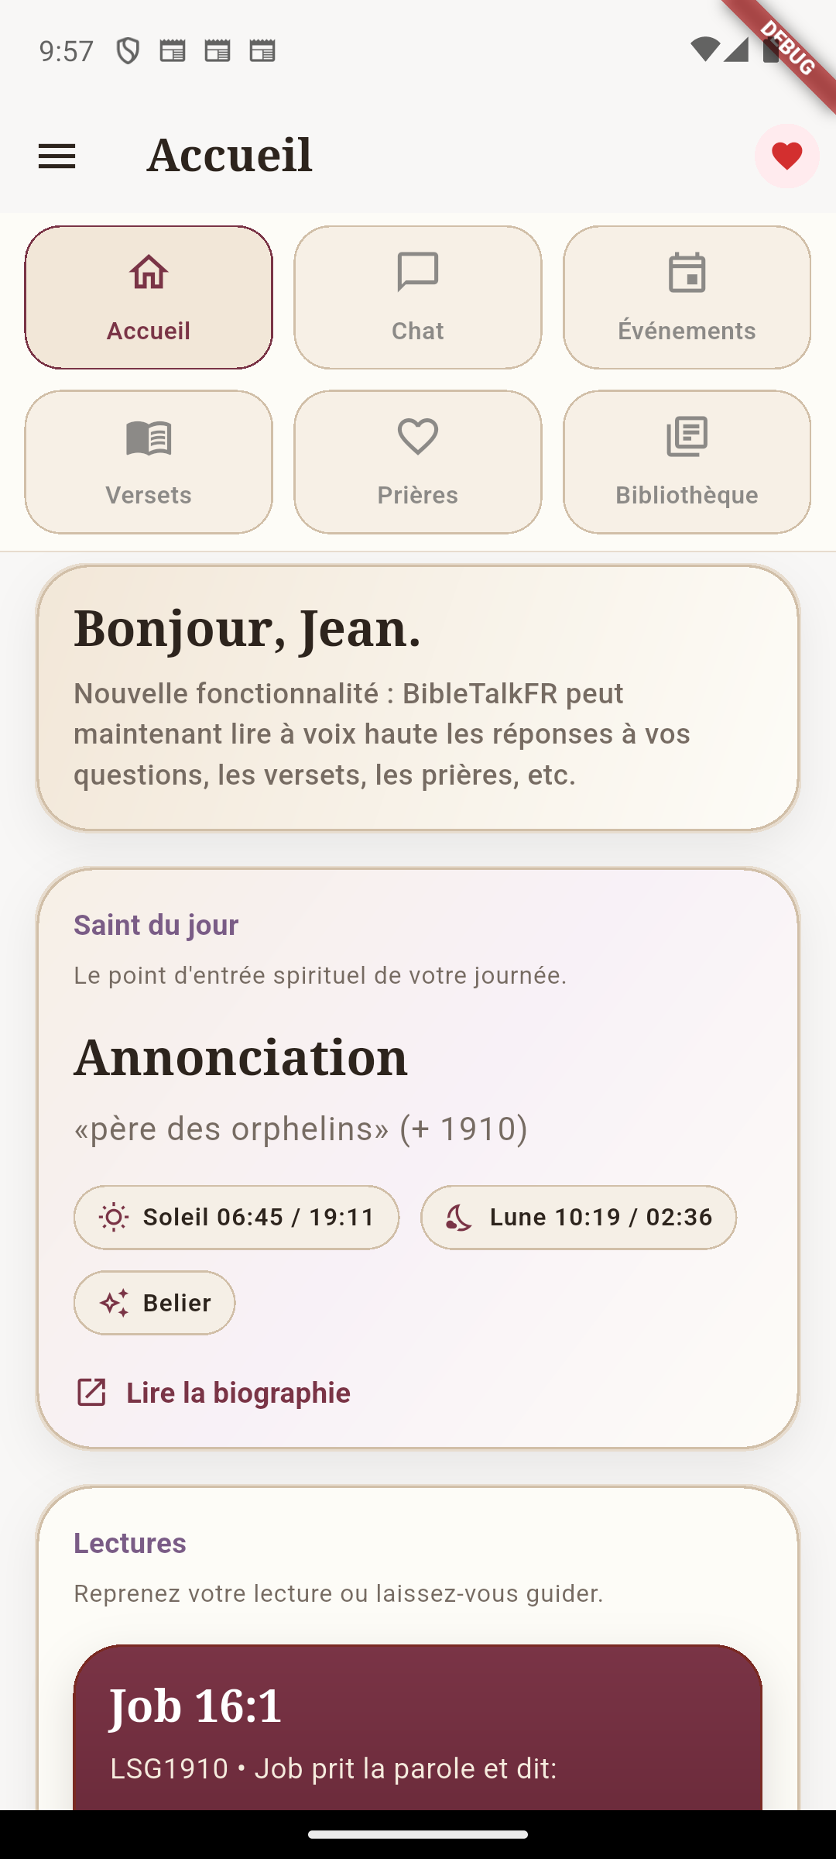Select the Belier zodiac chip
The width and height of the screenshot is (836, 1859).
tap(154, 1303)
